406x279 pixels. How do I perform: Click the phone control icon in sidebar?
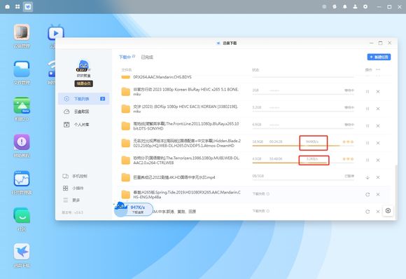(66, 176)
